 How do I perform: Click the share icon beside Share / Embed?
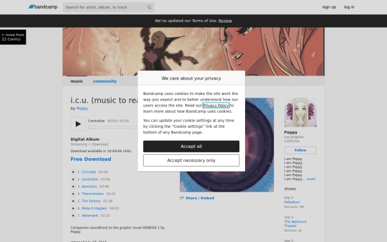tap(182, 198)
